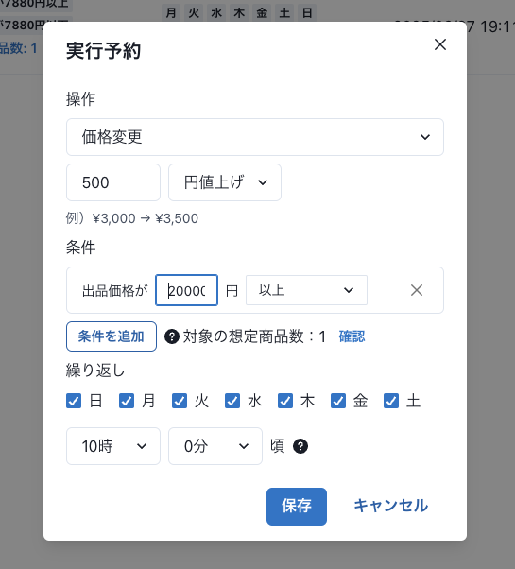Click help icon beside 対象の想定商品数
Screen dimensions: 515x569
(172, 336)
